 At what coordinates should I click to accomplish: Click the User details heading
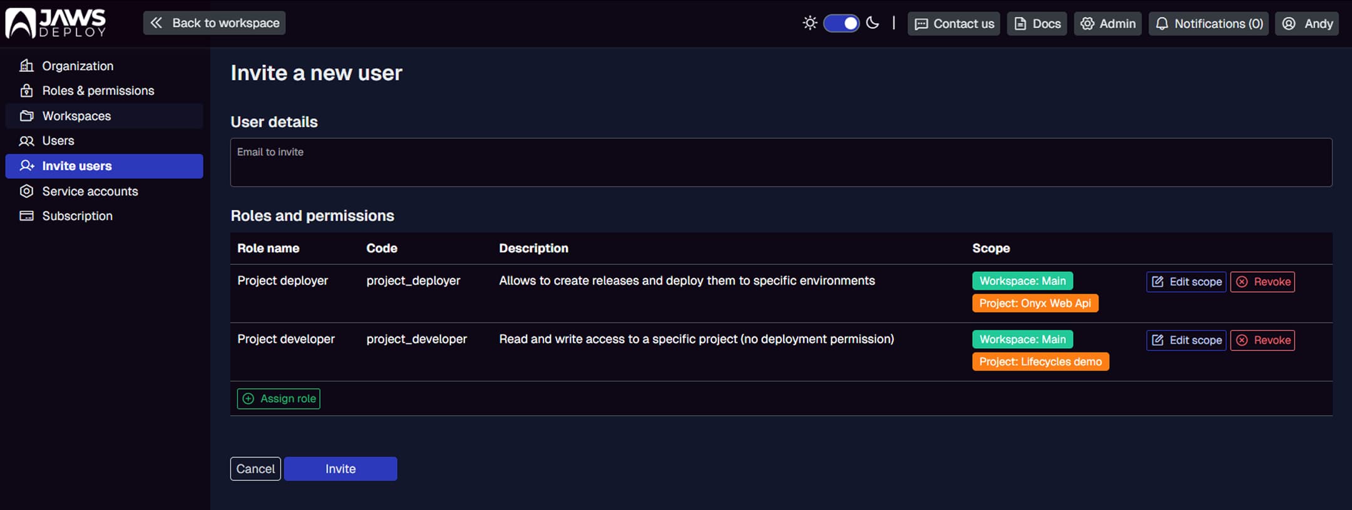tap(274, 122)
